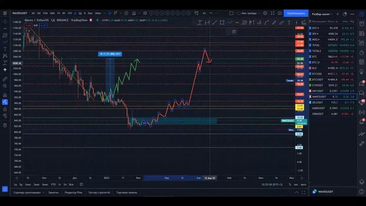Add a symbol to the watchlist

coord(337,14)
